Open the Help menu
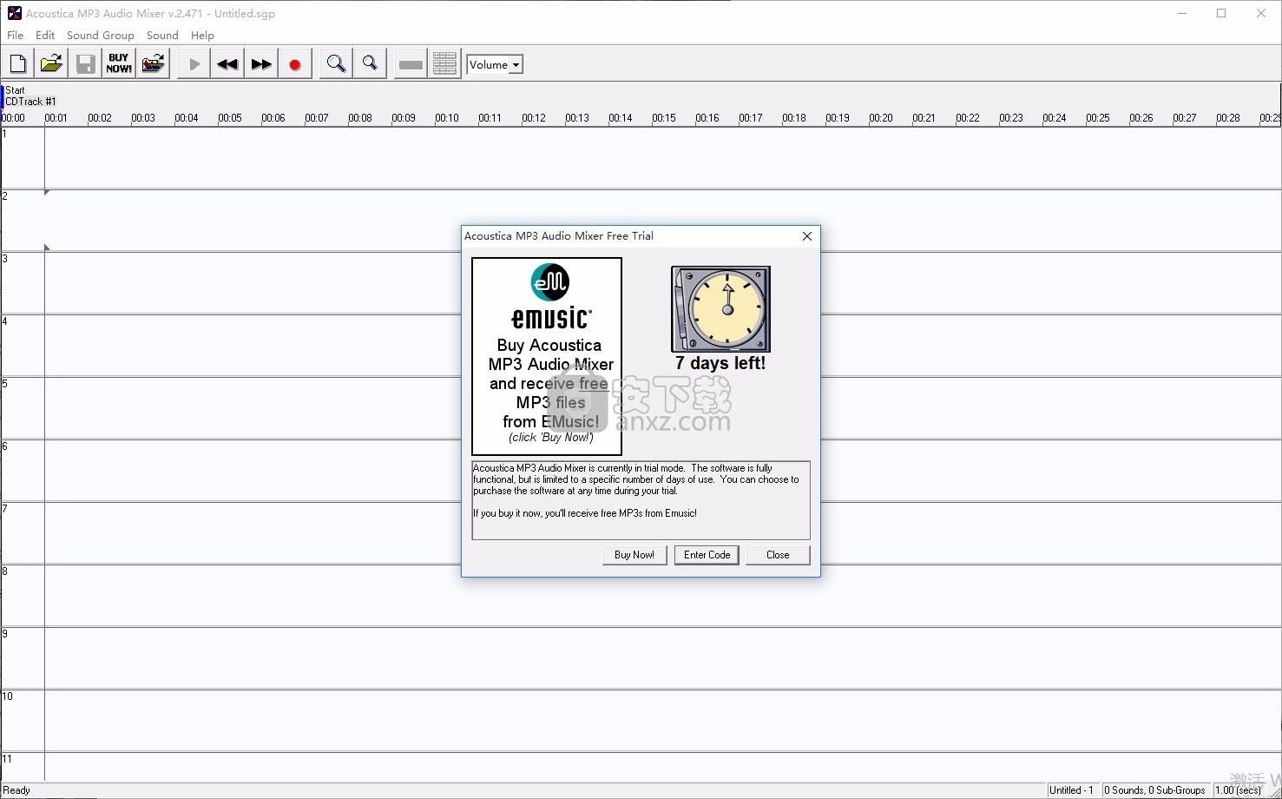The height and width of the screenshot is (799, 1282). (x=202, y=36)
